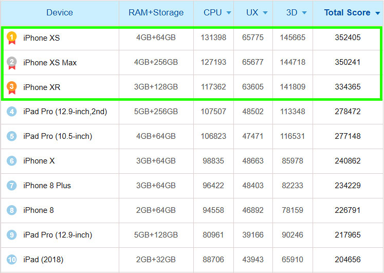Click the 5GB+256GB storage cell
The width and height of the screenshot is (384, 273).
[156, 112]
